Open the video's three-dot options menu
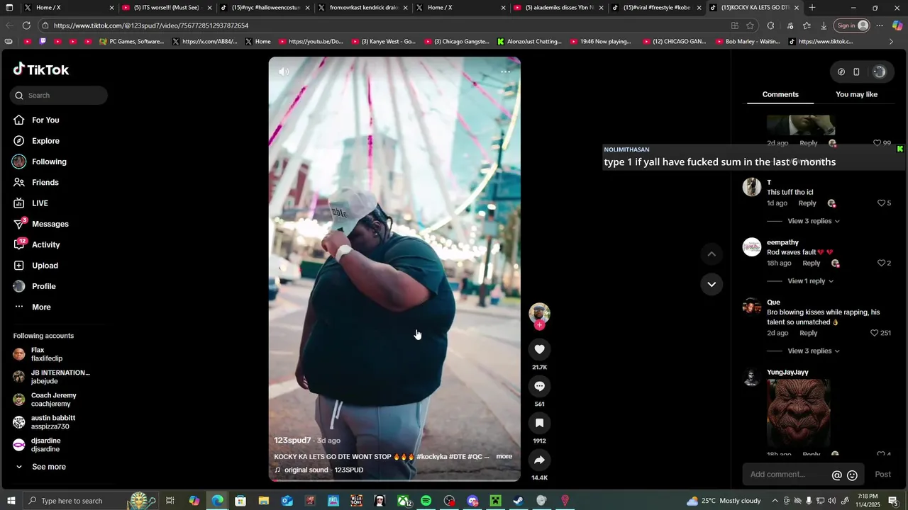Screen dimensions: 908x510 tap(505, 72)
